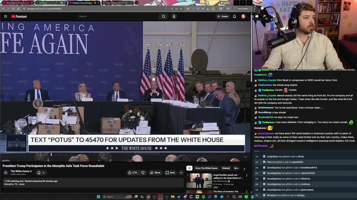The width and height of the screenshot is (357, 200).
Task: Click the Create button
Action: (x=223, y=16)
